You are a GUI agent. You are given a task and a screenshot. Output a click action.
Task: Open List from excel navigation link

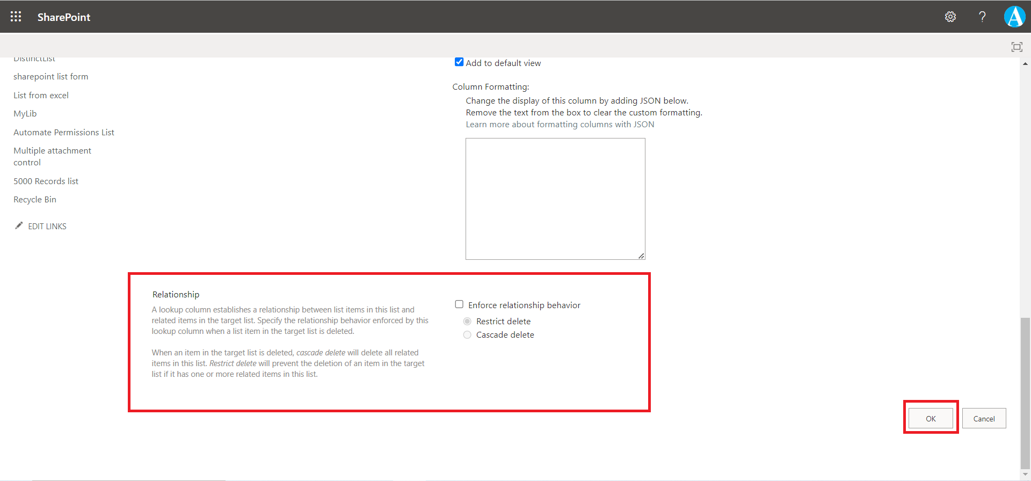tap(41, 96)
